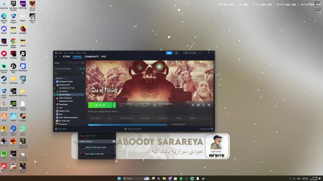
Task: Open the Friends menu
Action: tap(71, 53)
